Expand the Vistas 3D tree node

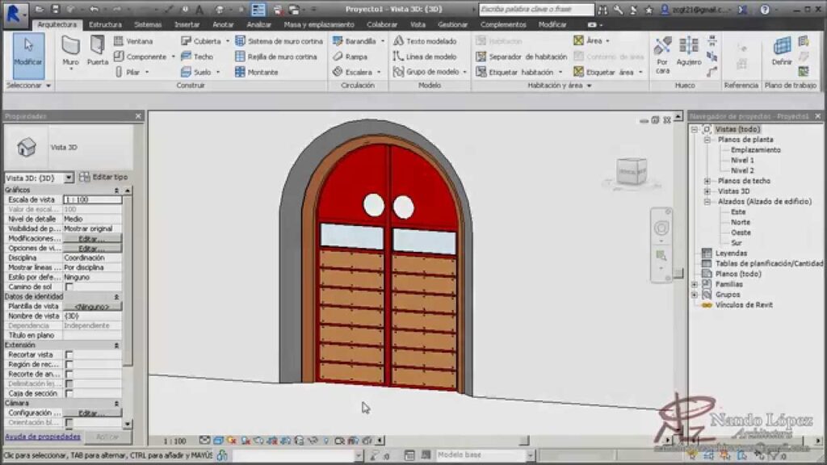pyautogui.click(x=707, y=191)
